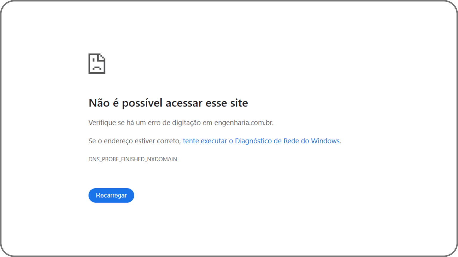Click the Recarregar button
This screenshot has width=458, height=257.
click(111, 195)
